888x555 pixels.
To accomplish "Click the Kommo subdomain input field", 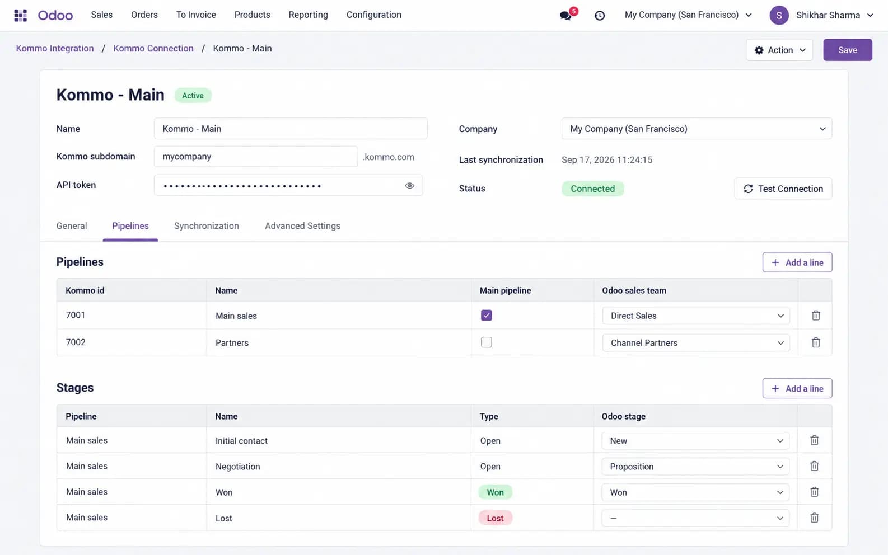I will pyautogui.click(x=256, y=157).
